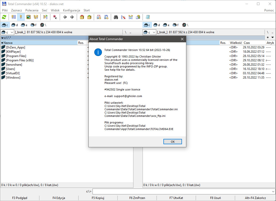Image resolution: width=276 pixels, height=201 pixels.
Task: Open the Notepad icon in the toolbar
Action: click(x=148, y=17)
